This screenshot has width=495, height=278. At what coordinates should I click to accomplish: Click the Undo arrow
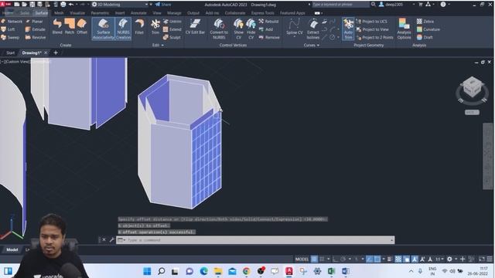71,5
